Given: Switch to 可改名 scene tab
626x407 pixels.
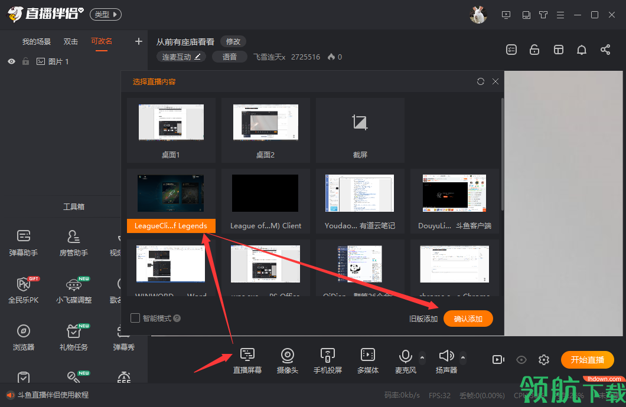Looking at the screenshot, I should (x=102, y=41).
